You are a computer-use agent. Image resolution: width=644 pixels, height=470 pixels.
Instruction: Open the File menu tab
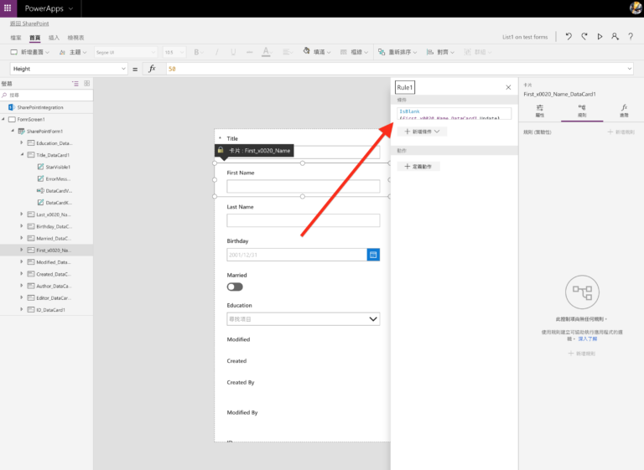coord(16,38)
